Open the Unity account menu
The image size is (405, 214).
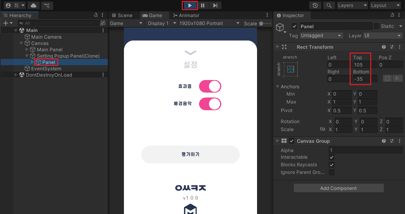point(15,5)
